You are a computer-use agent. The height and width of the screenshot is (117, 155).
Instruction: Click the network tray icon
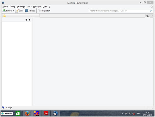point(130,113)
